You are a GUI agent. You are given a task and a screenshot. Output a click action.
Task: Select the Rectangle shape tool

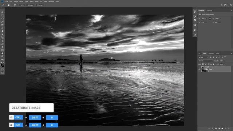pyautogui.click(x=3, y=50)
